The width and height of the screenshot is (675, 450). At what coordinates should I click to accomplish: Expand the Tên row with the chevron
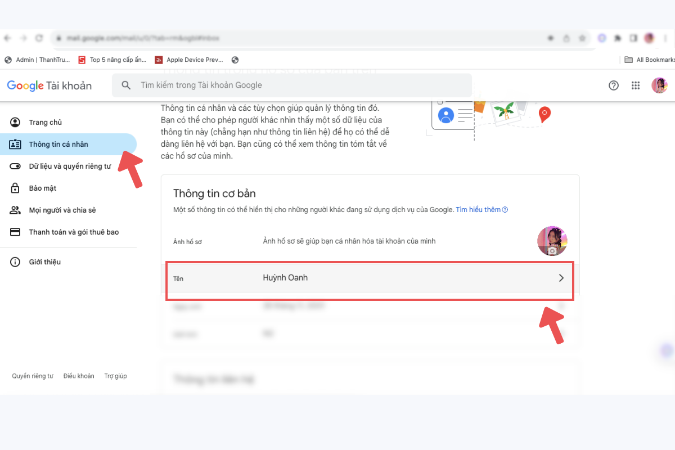click(561, 277)
